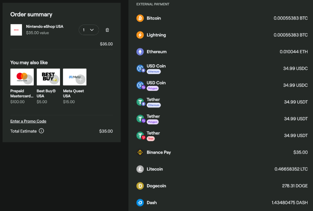Click the $100.00 Prepaid Mastercard price
This screenshot has height=211, width=313.
pyautogui.click(x=17, y=102)
